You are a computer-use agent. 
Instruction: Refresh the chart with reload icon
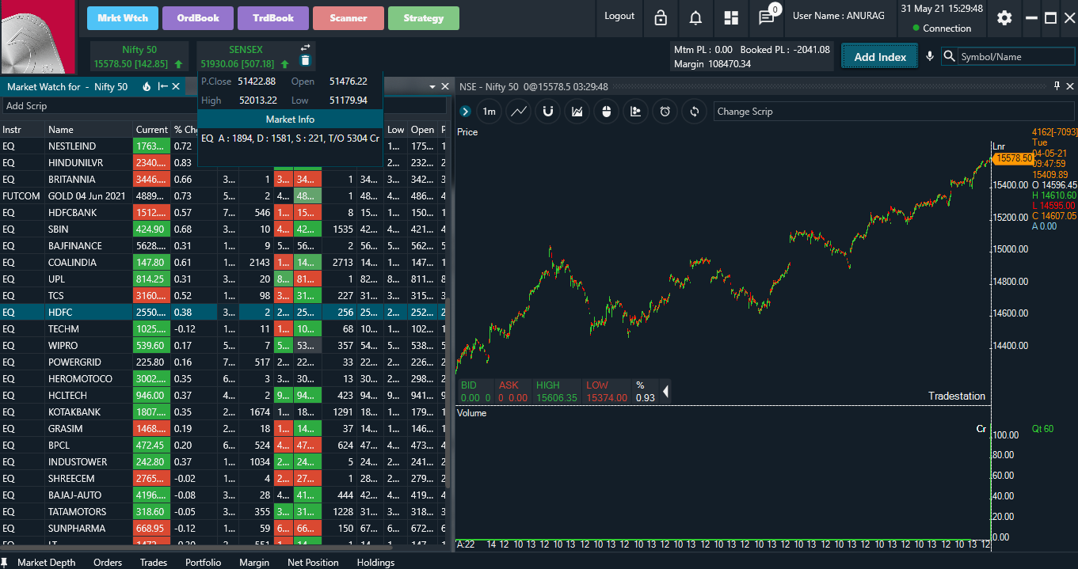point(695,112)
